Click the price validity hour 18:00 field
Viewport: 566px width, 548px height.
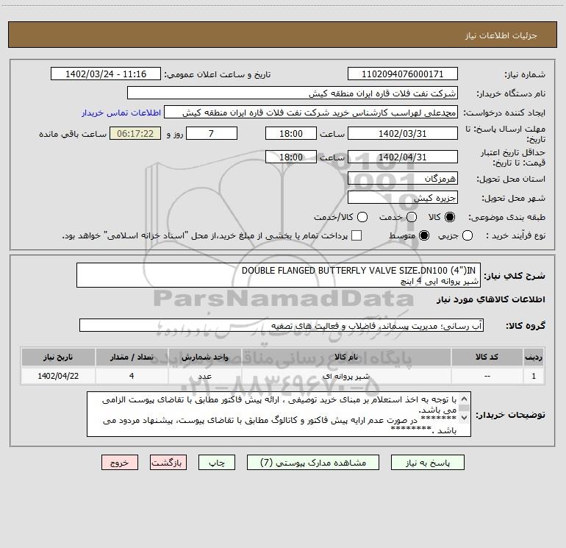pyautogui.click(x=291, y=157)
